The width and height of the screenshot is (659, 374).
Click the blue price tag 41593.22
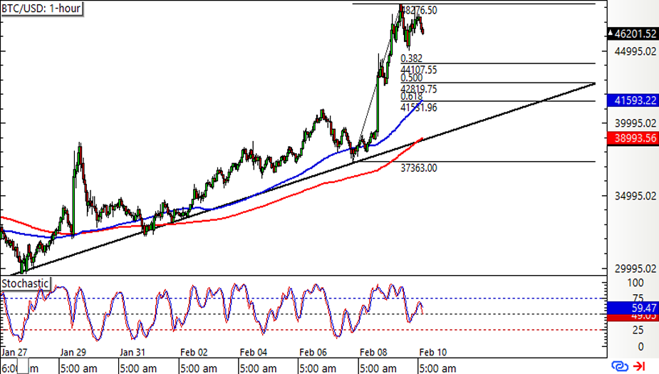pyautogui.click(x=631, y=102)
